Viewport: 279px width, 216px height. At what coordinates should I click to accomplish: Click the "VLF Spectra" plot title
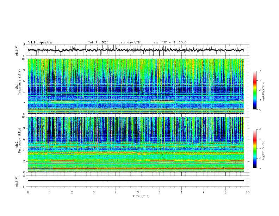point(40,42)
